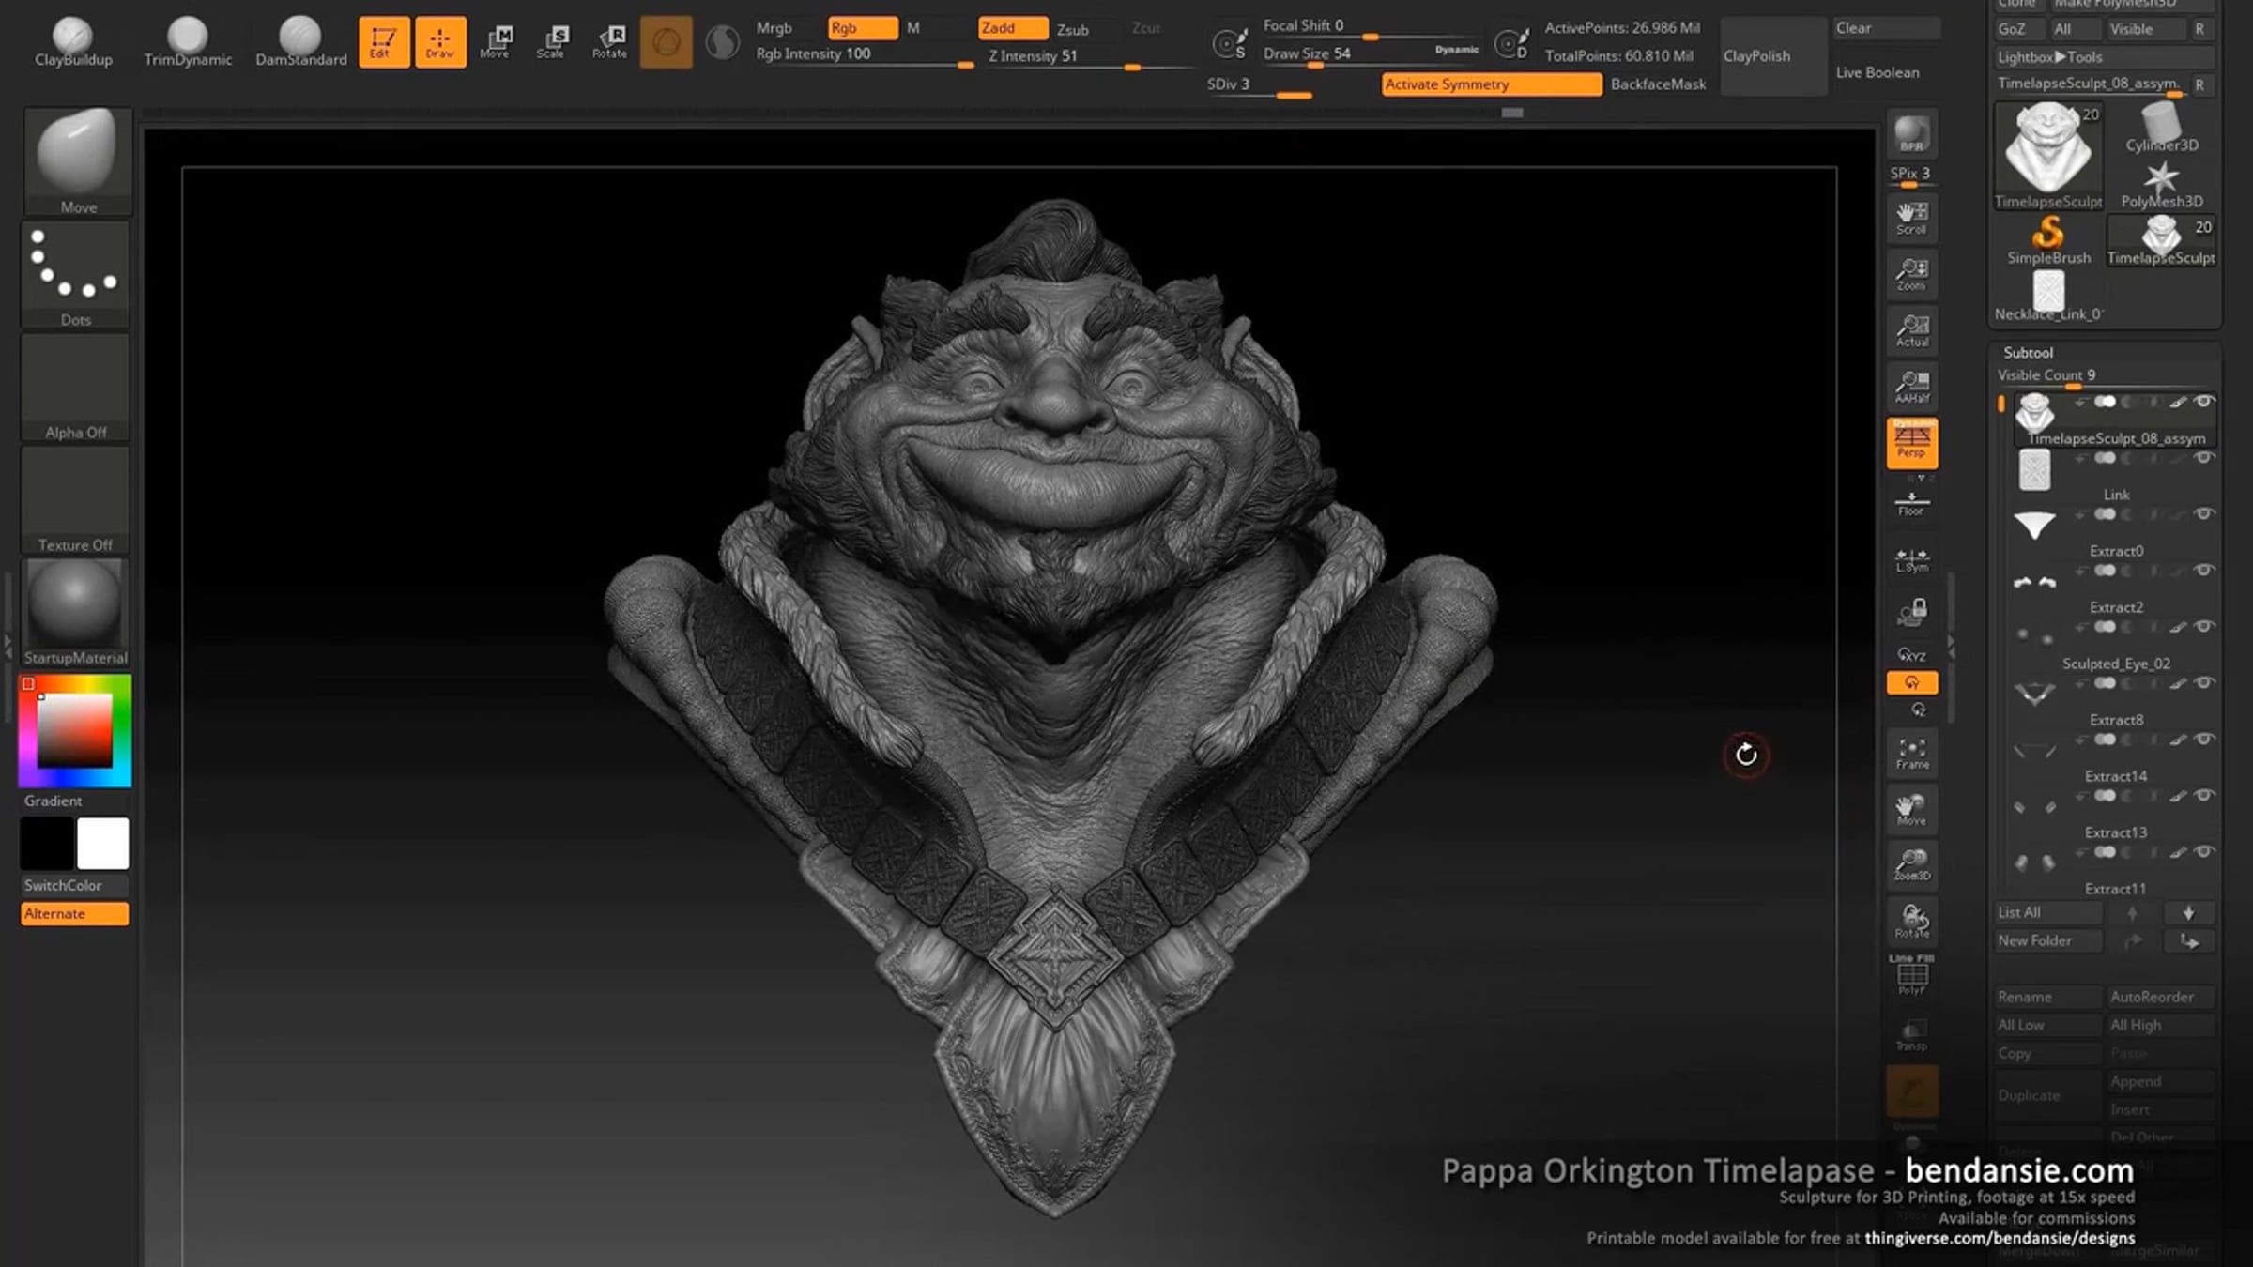Click Rename in subtool panel
Image resolution: width=2253 pixels, height=1267 pixels.
[x=2048, y=997]
